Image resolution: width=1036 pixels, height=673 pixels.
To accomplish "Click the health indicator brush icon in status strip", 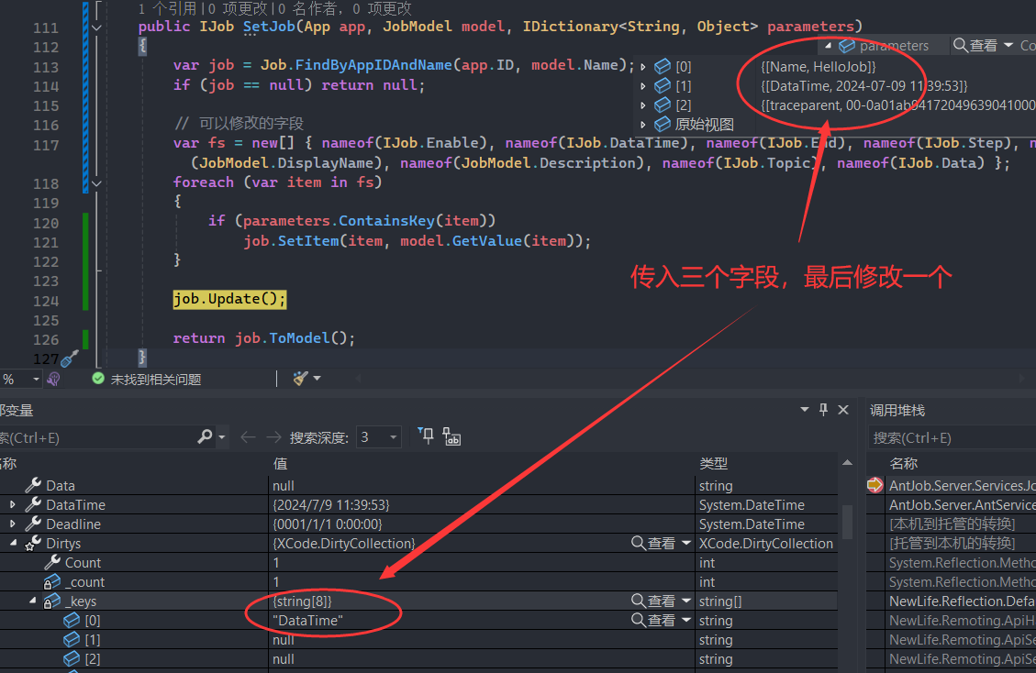I will coord(53,379).
